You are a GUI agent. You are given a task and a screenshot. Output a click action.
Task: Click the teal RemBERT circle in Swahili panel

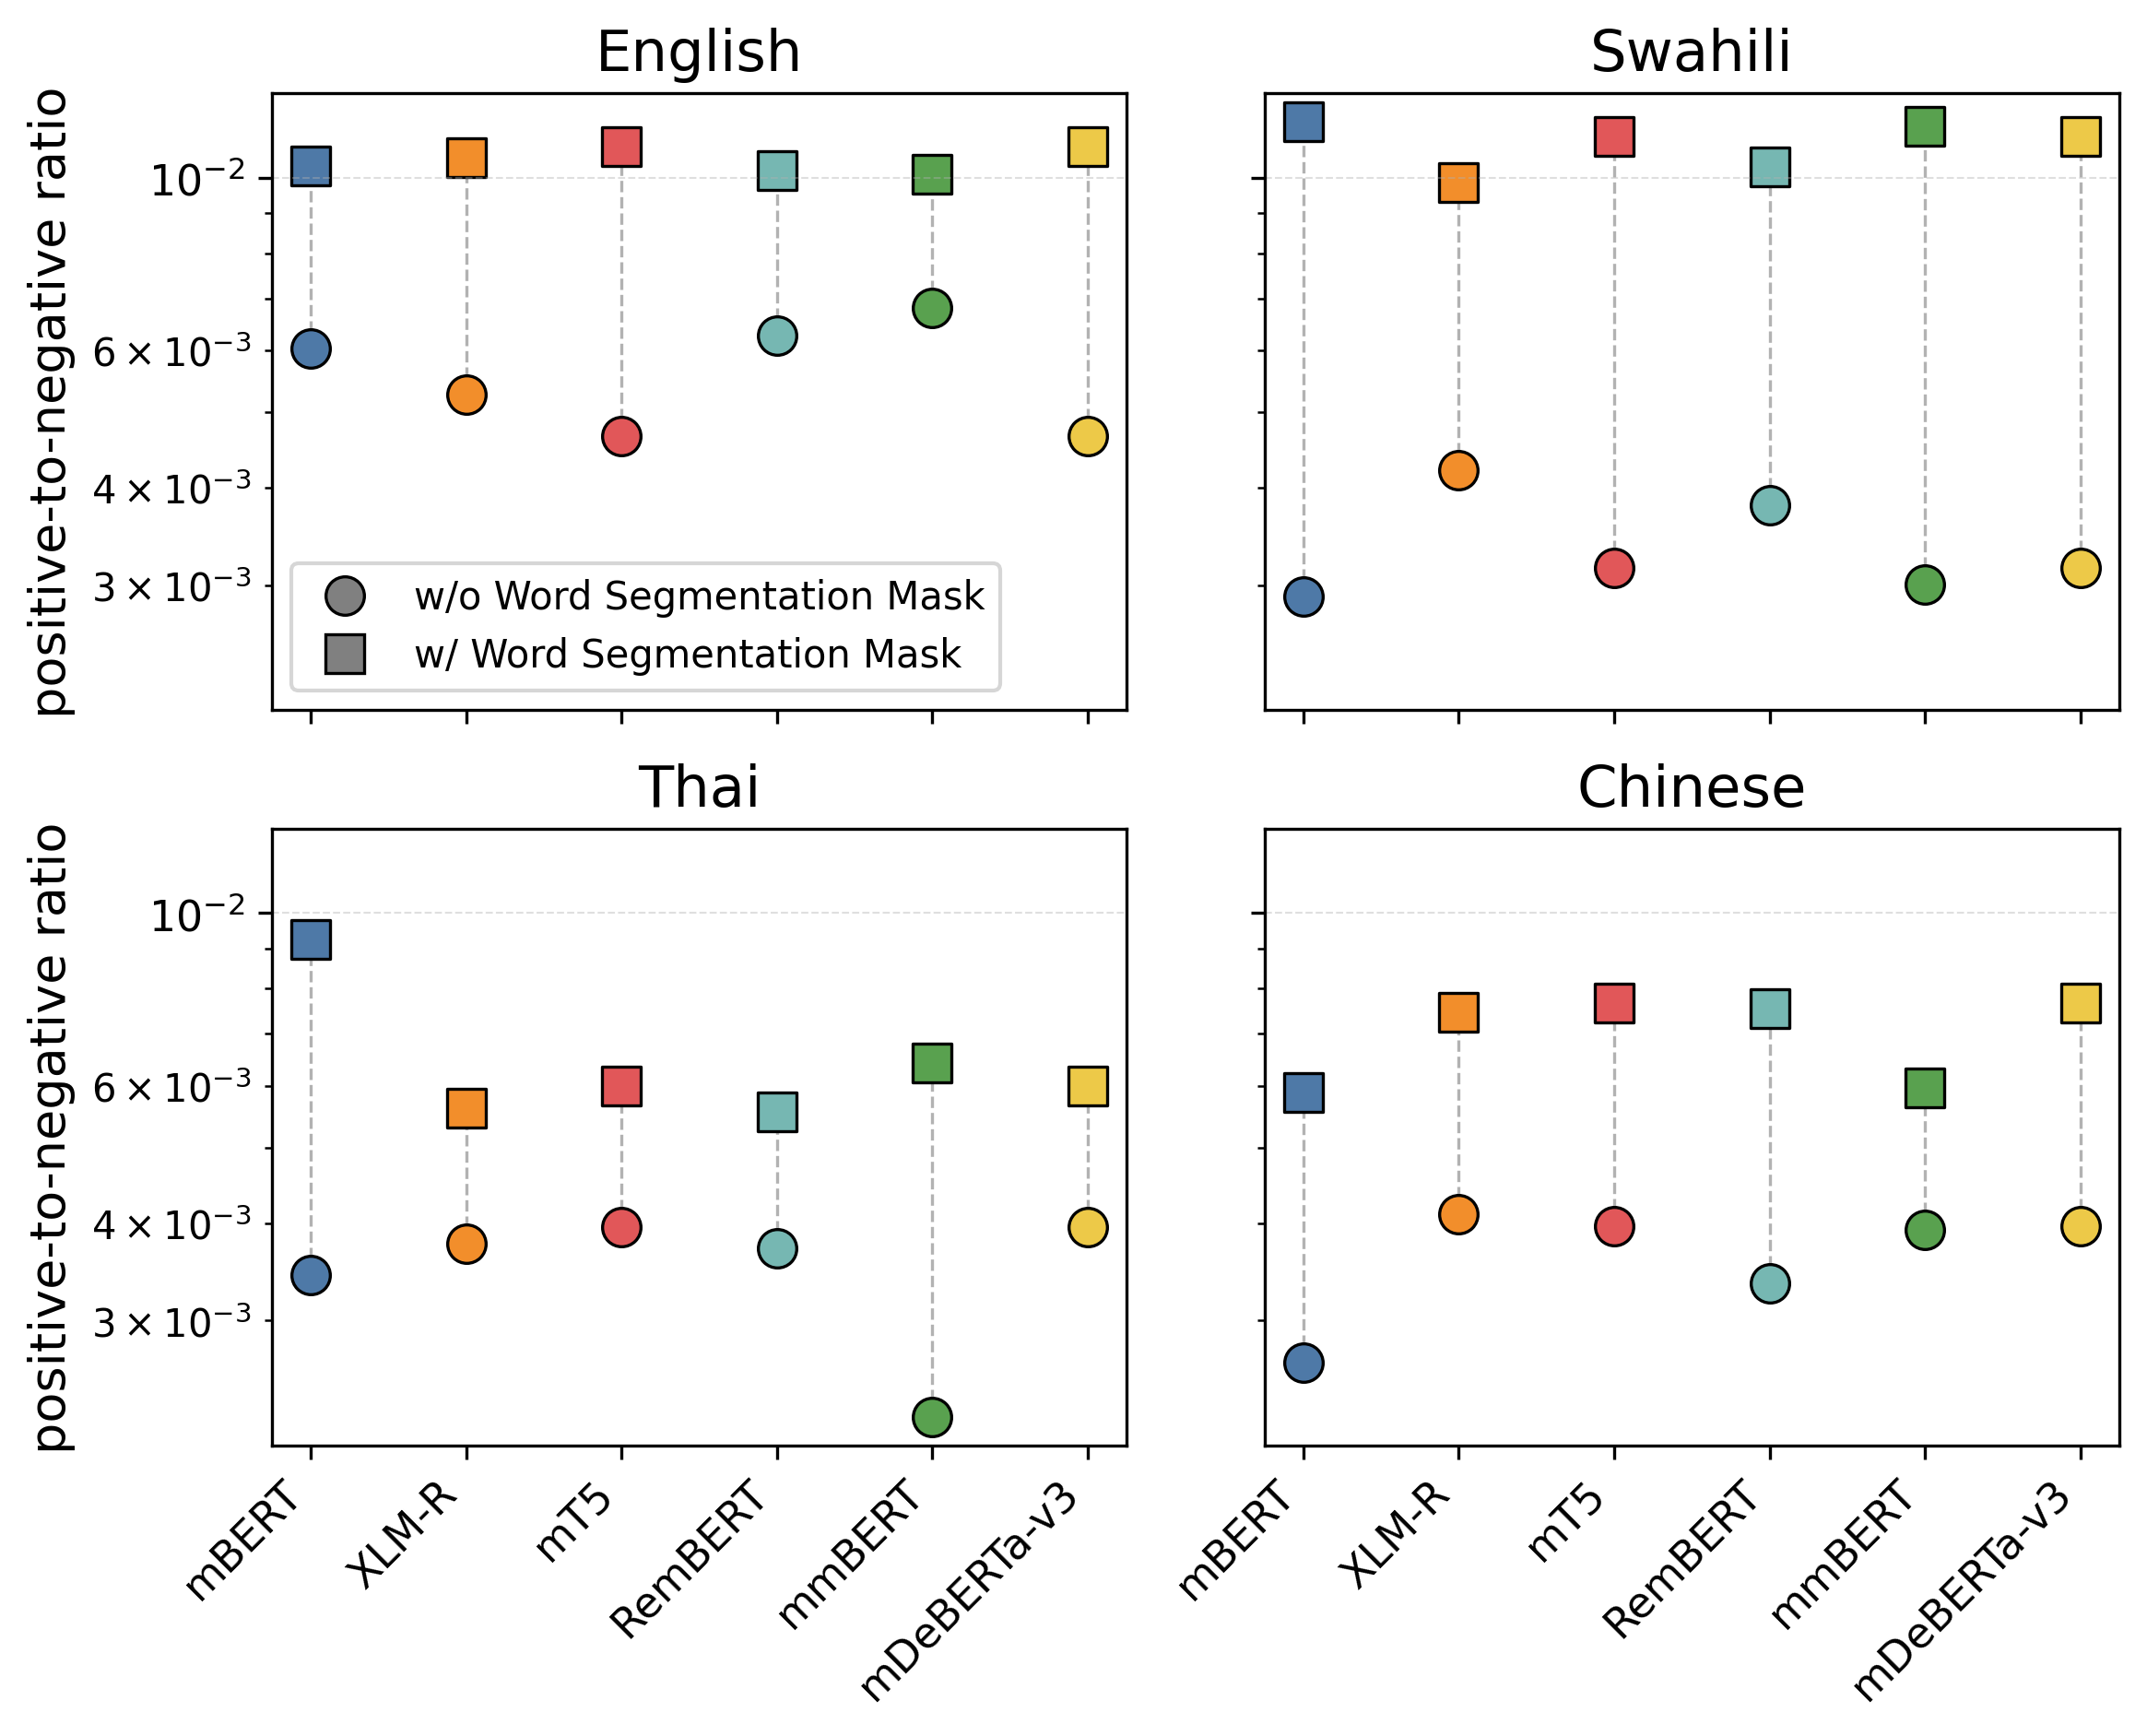pyautogui.click(x=1770, y=506)
